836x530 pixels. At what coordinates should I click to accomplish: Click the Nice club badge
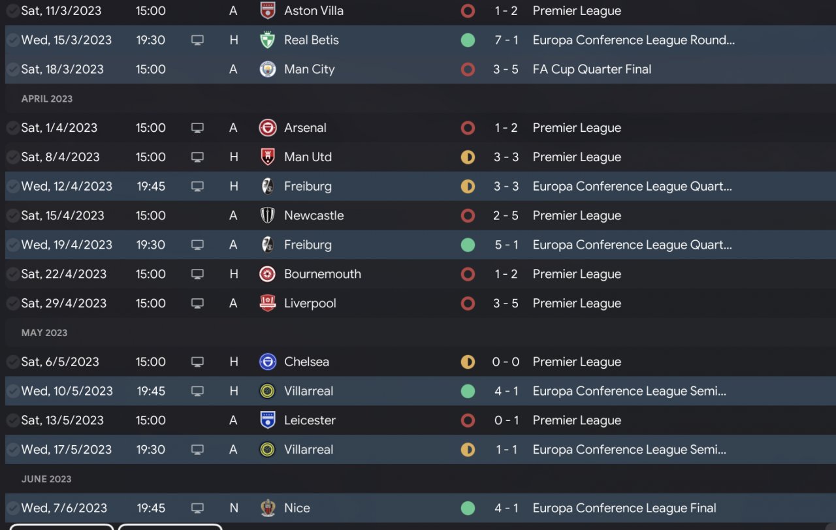point(267,508)
